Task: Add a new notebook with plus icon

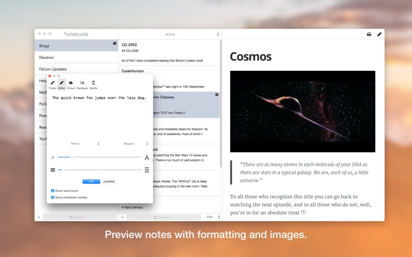Action: 39,217
